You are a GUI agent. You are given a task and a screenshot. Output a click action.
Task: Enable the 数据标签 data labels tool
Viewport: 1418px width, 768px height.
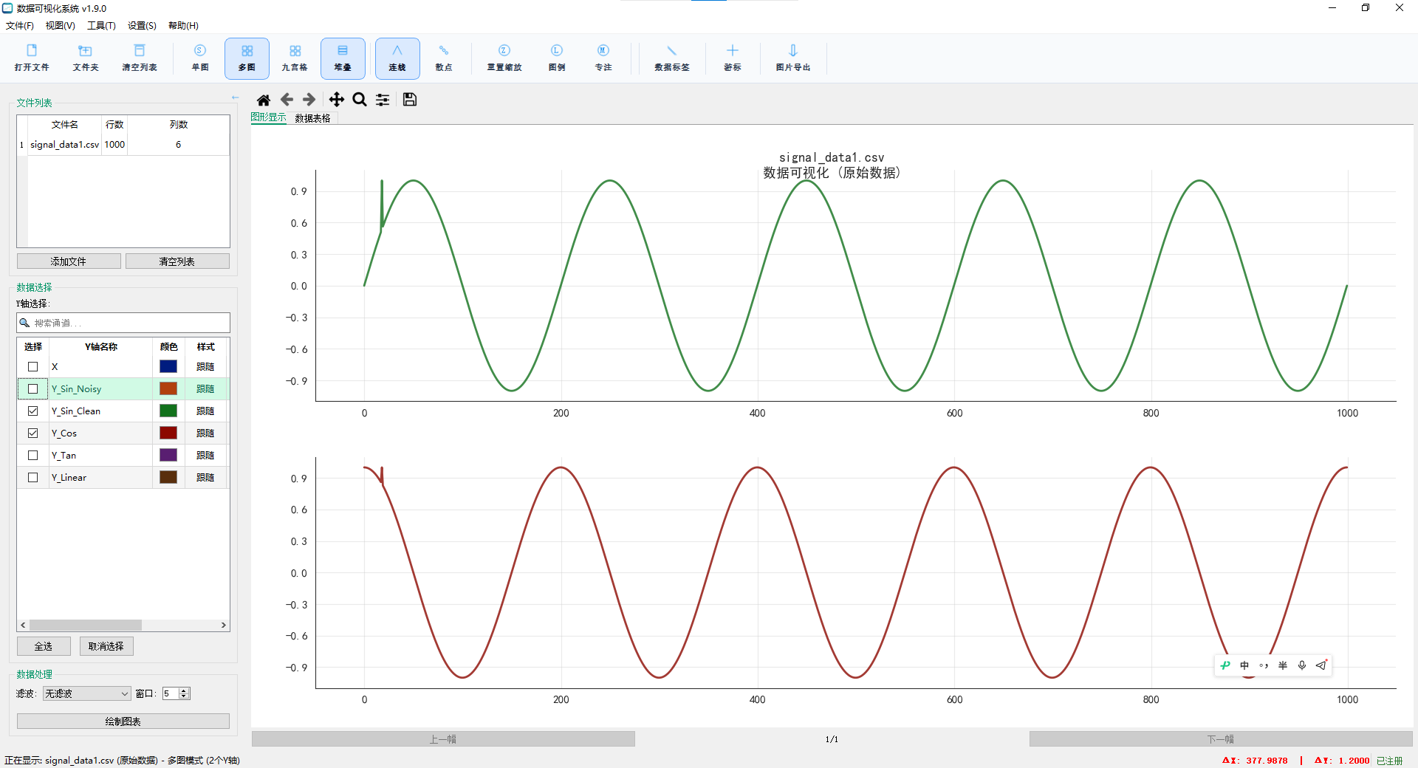pos(672,58)
